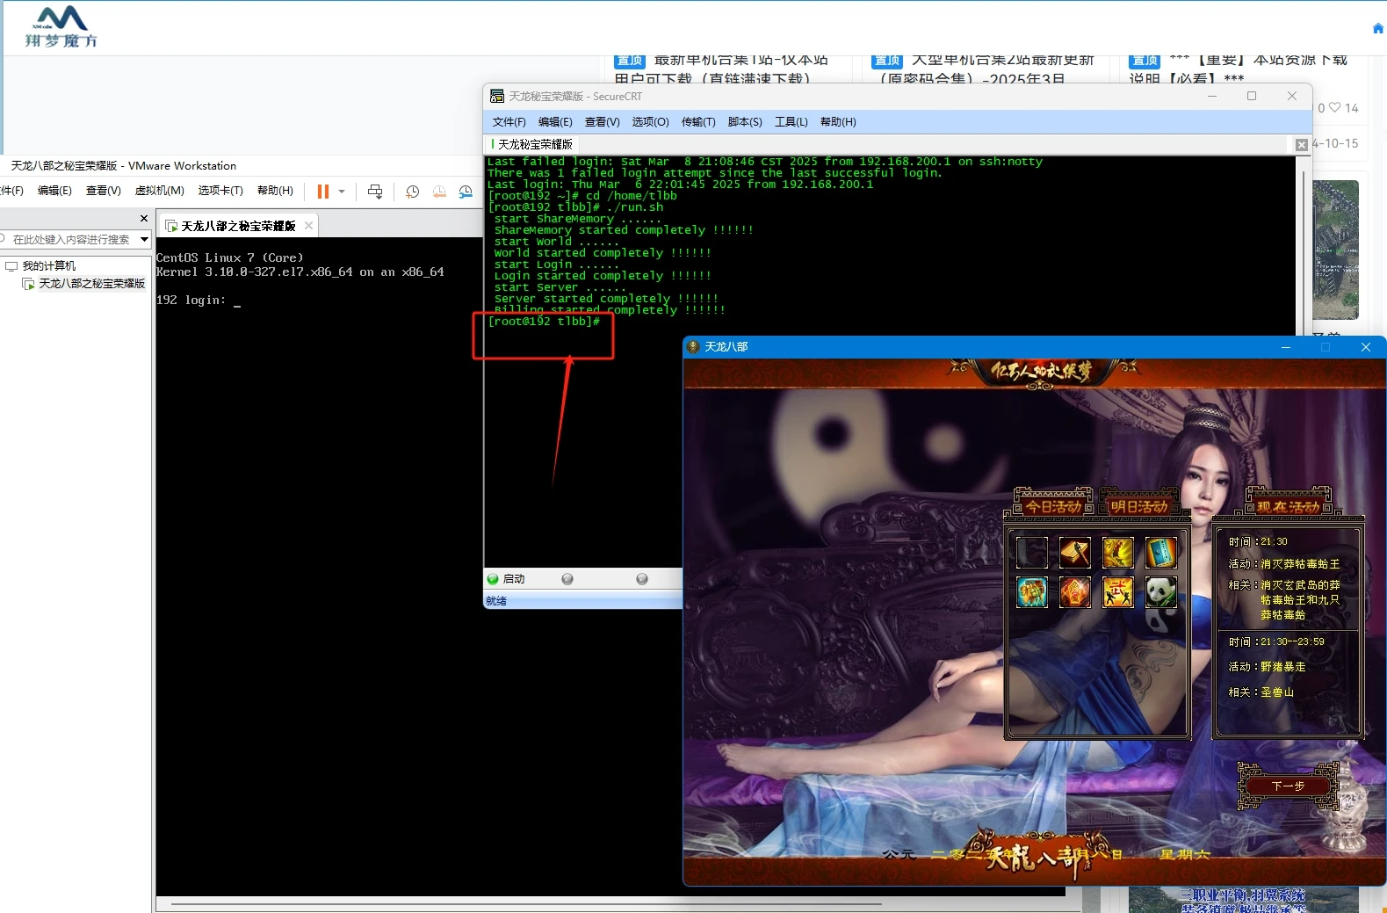Click the 就绪 text in SecureCRT status bar

click(x=496, y=601)
